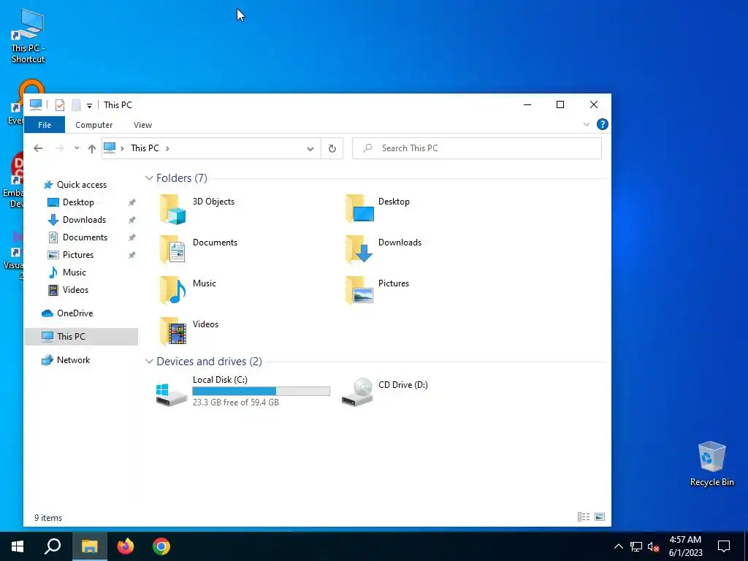Viewport: 748px width, 561px height.
Task: Select CD Drive (D:)
Action: coord(384,392)
